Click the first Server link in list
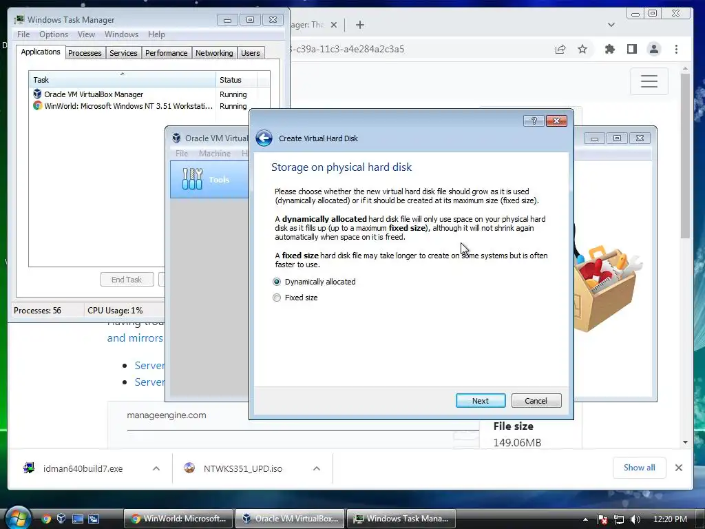This screenshot has width=705, height=529. click(149, 365)
